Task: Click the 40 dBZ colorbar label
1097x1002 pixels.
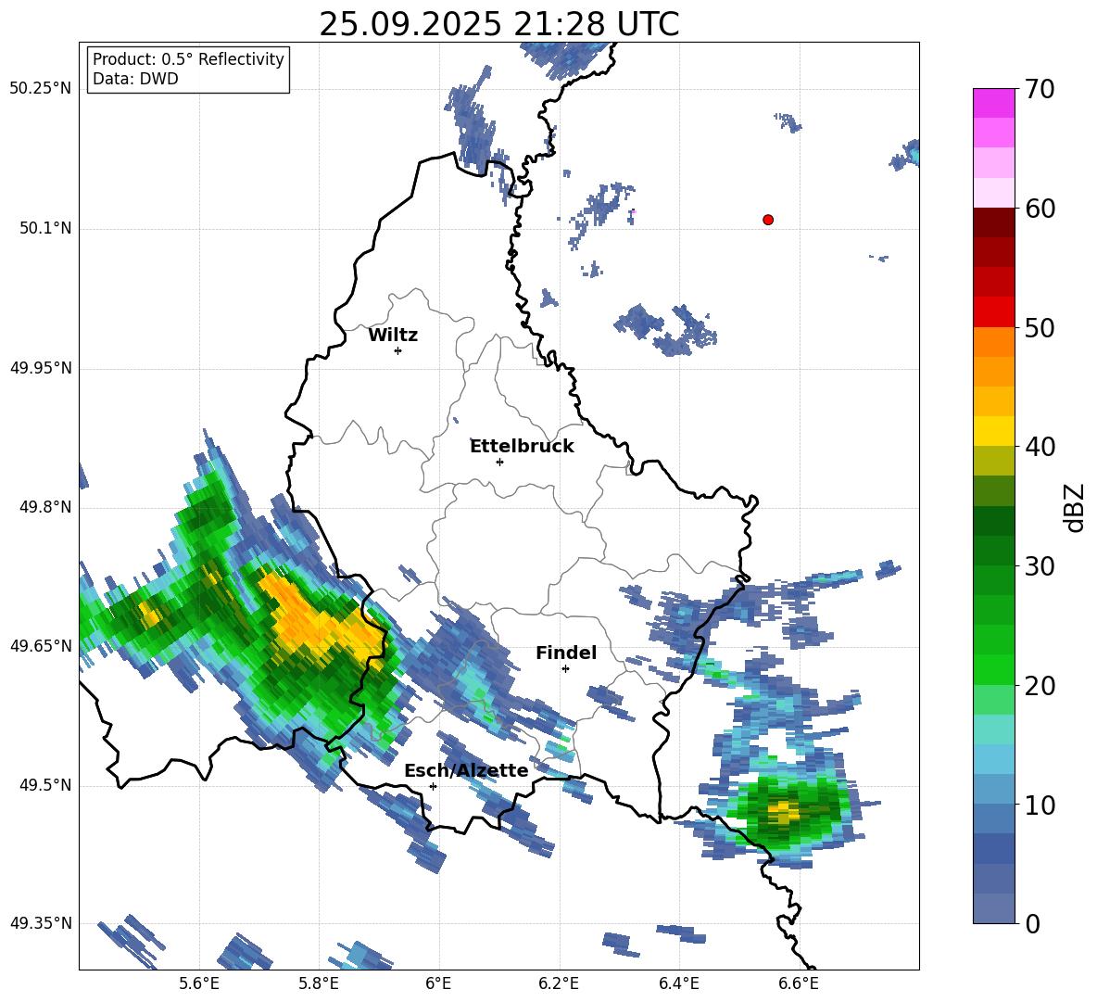Action: (x=1040, y=447)
